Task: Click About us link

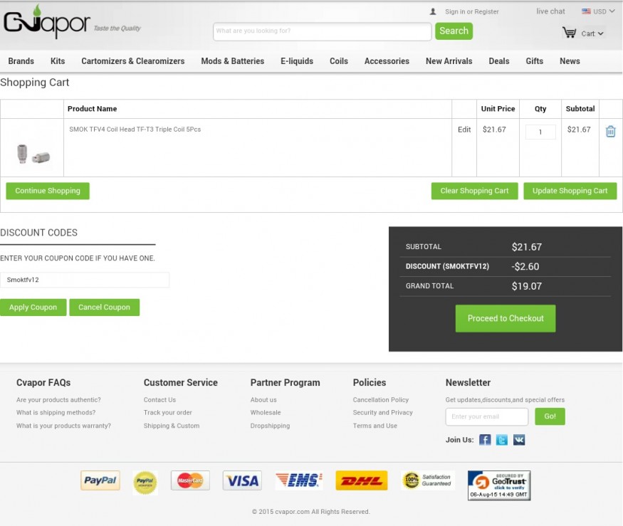Action: [263, 400]
